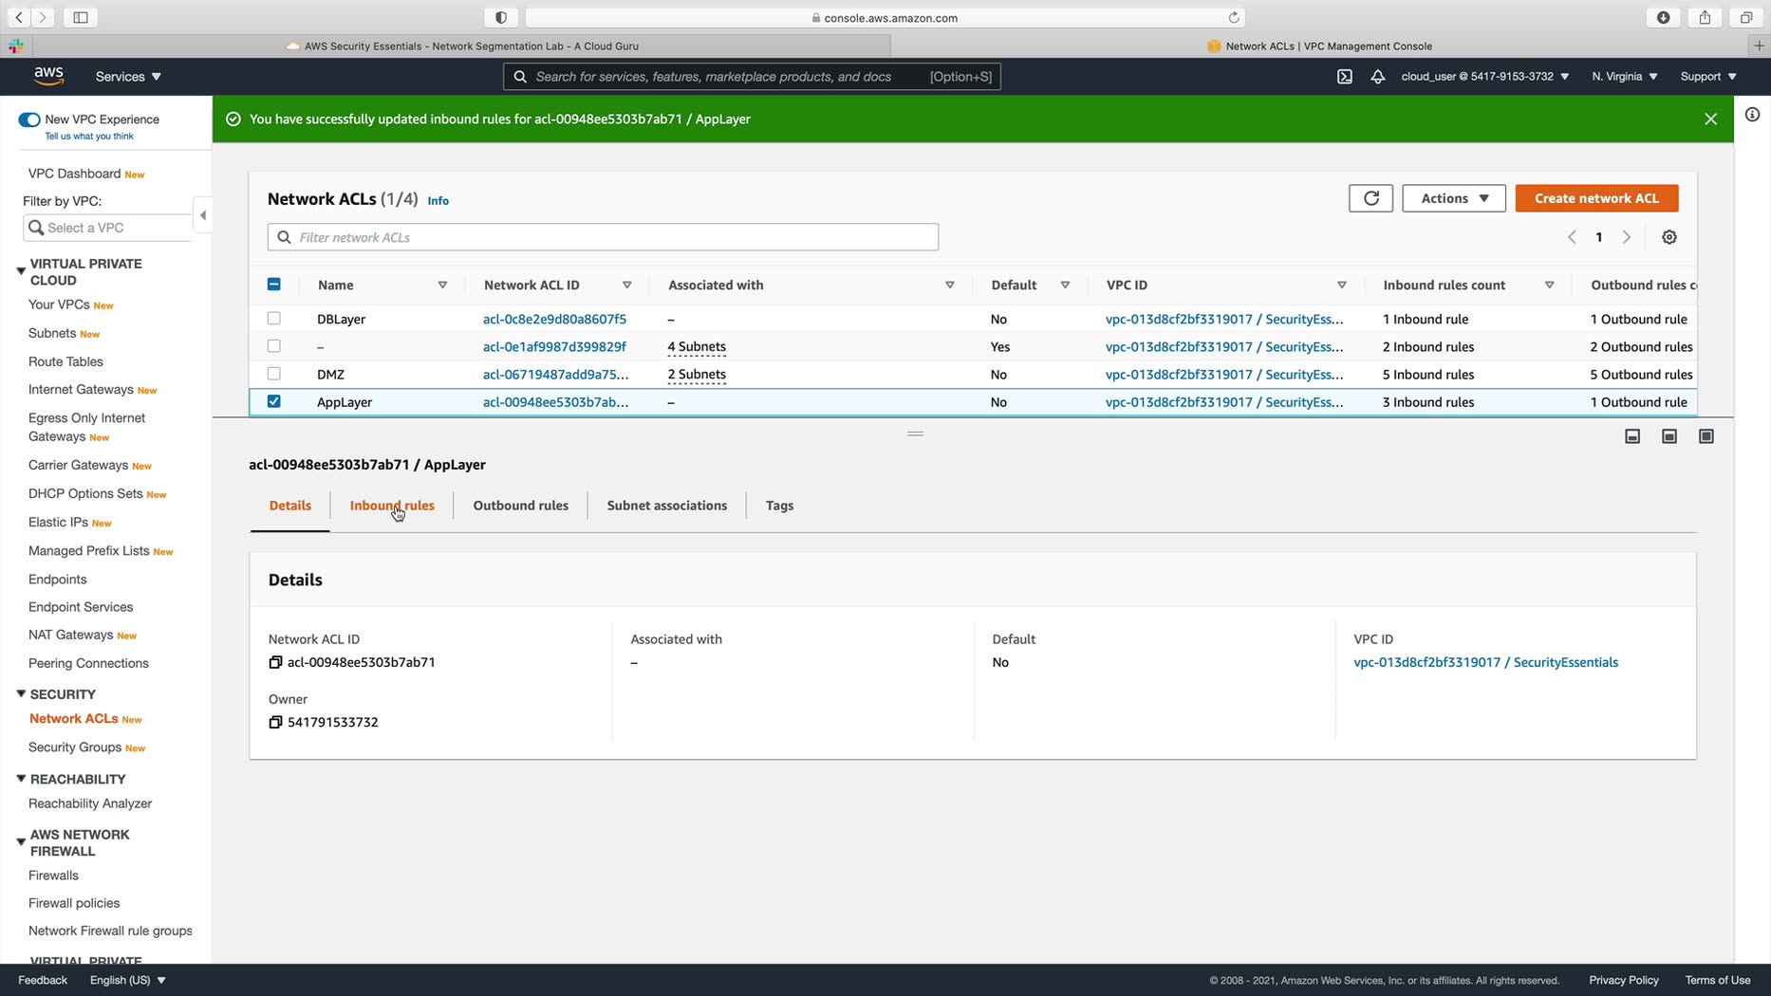This screenshot has width=1771, height=996.
Task: Uncheck the AppLayer row checkbox
Action: [274, 401]
